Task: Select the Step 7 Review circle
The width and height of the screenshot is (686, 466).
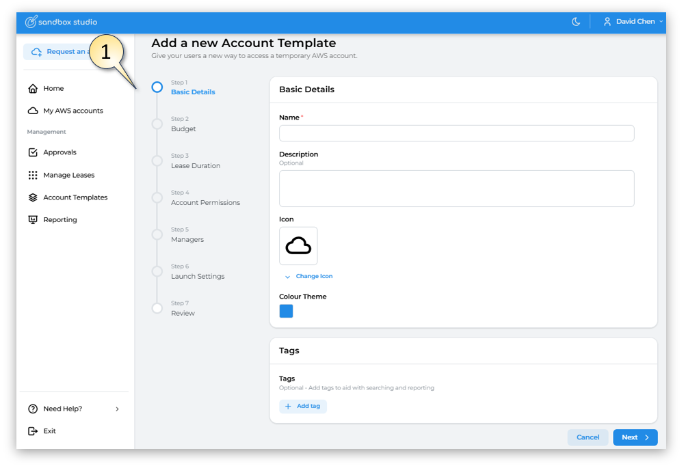Action: point(157,308)
